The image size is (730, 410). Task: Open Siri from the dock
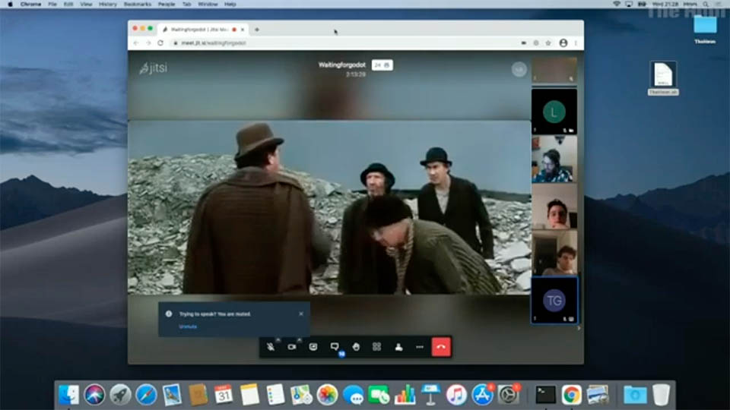pyautogui.click(x=94, y=395)
